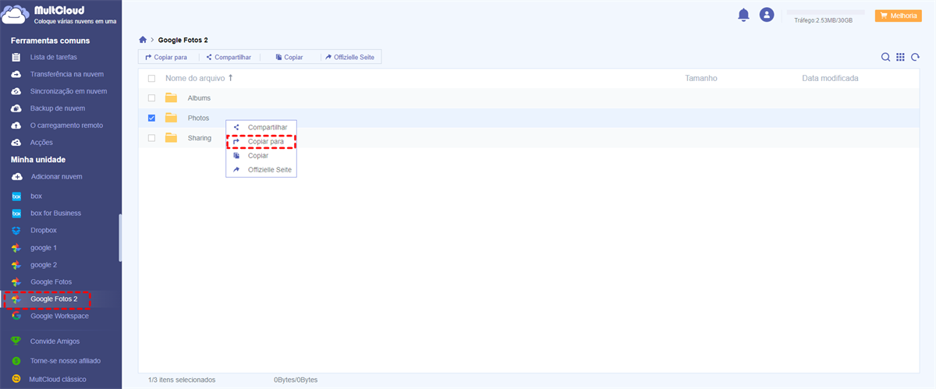The width and height of the screenshot is (936, 389).
Task: Choose Compartilhar in the context menu
Action: (x=261, y=127)
